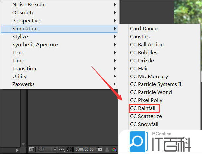Click the Show Snapshot person icon
The height and width of the screenshot is (154, 202).
[107, 149]
